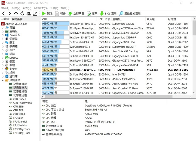This screenshot has width=196, height=141.
Task: Select FPU SinJulia benchmark
Action: coord(18,125)
